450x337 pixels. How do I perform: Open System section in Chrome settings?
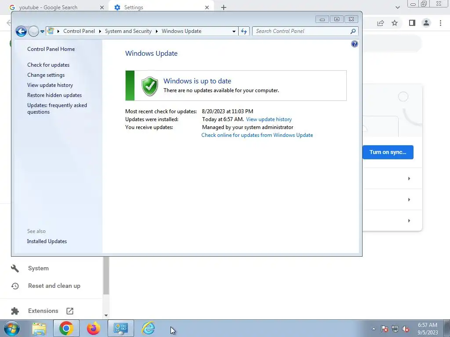click(x=38, y=269)
